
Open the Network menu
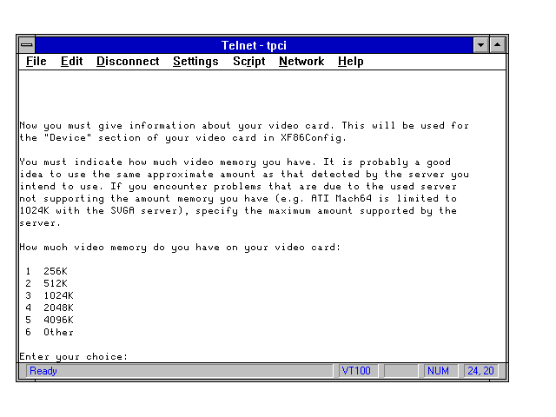click(x=301, y=62)
